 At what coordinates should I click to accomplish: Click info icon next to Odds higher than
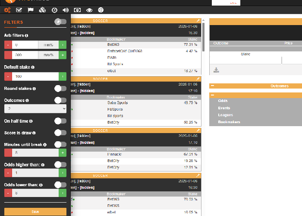43,165
